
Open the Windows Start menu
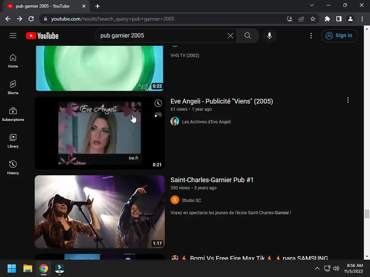[12, 268]
